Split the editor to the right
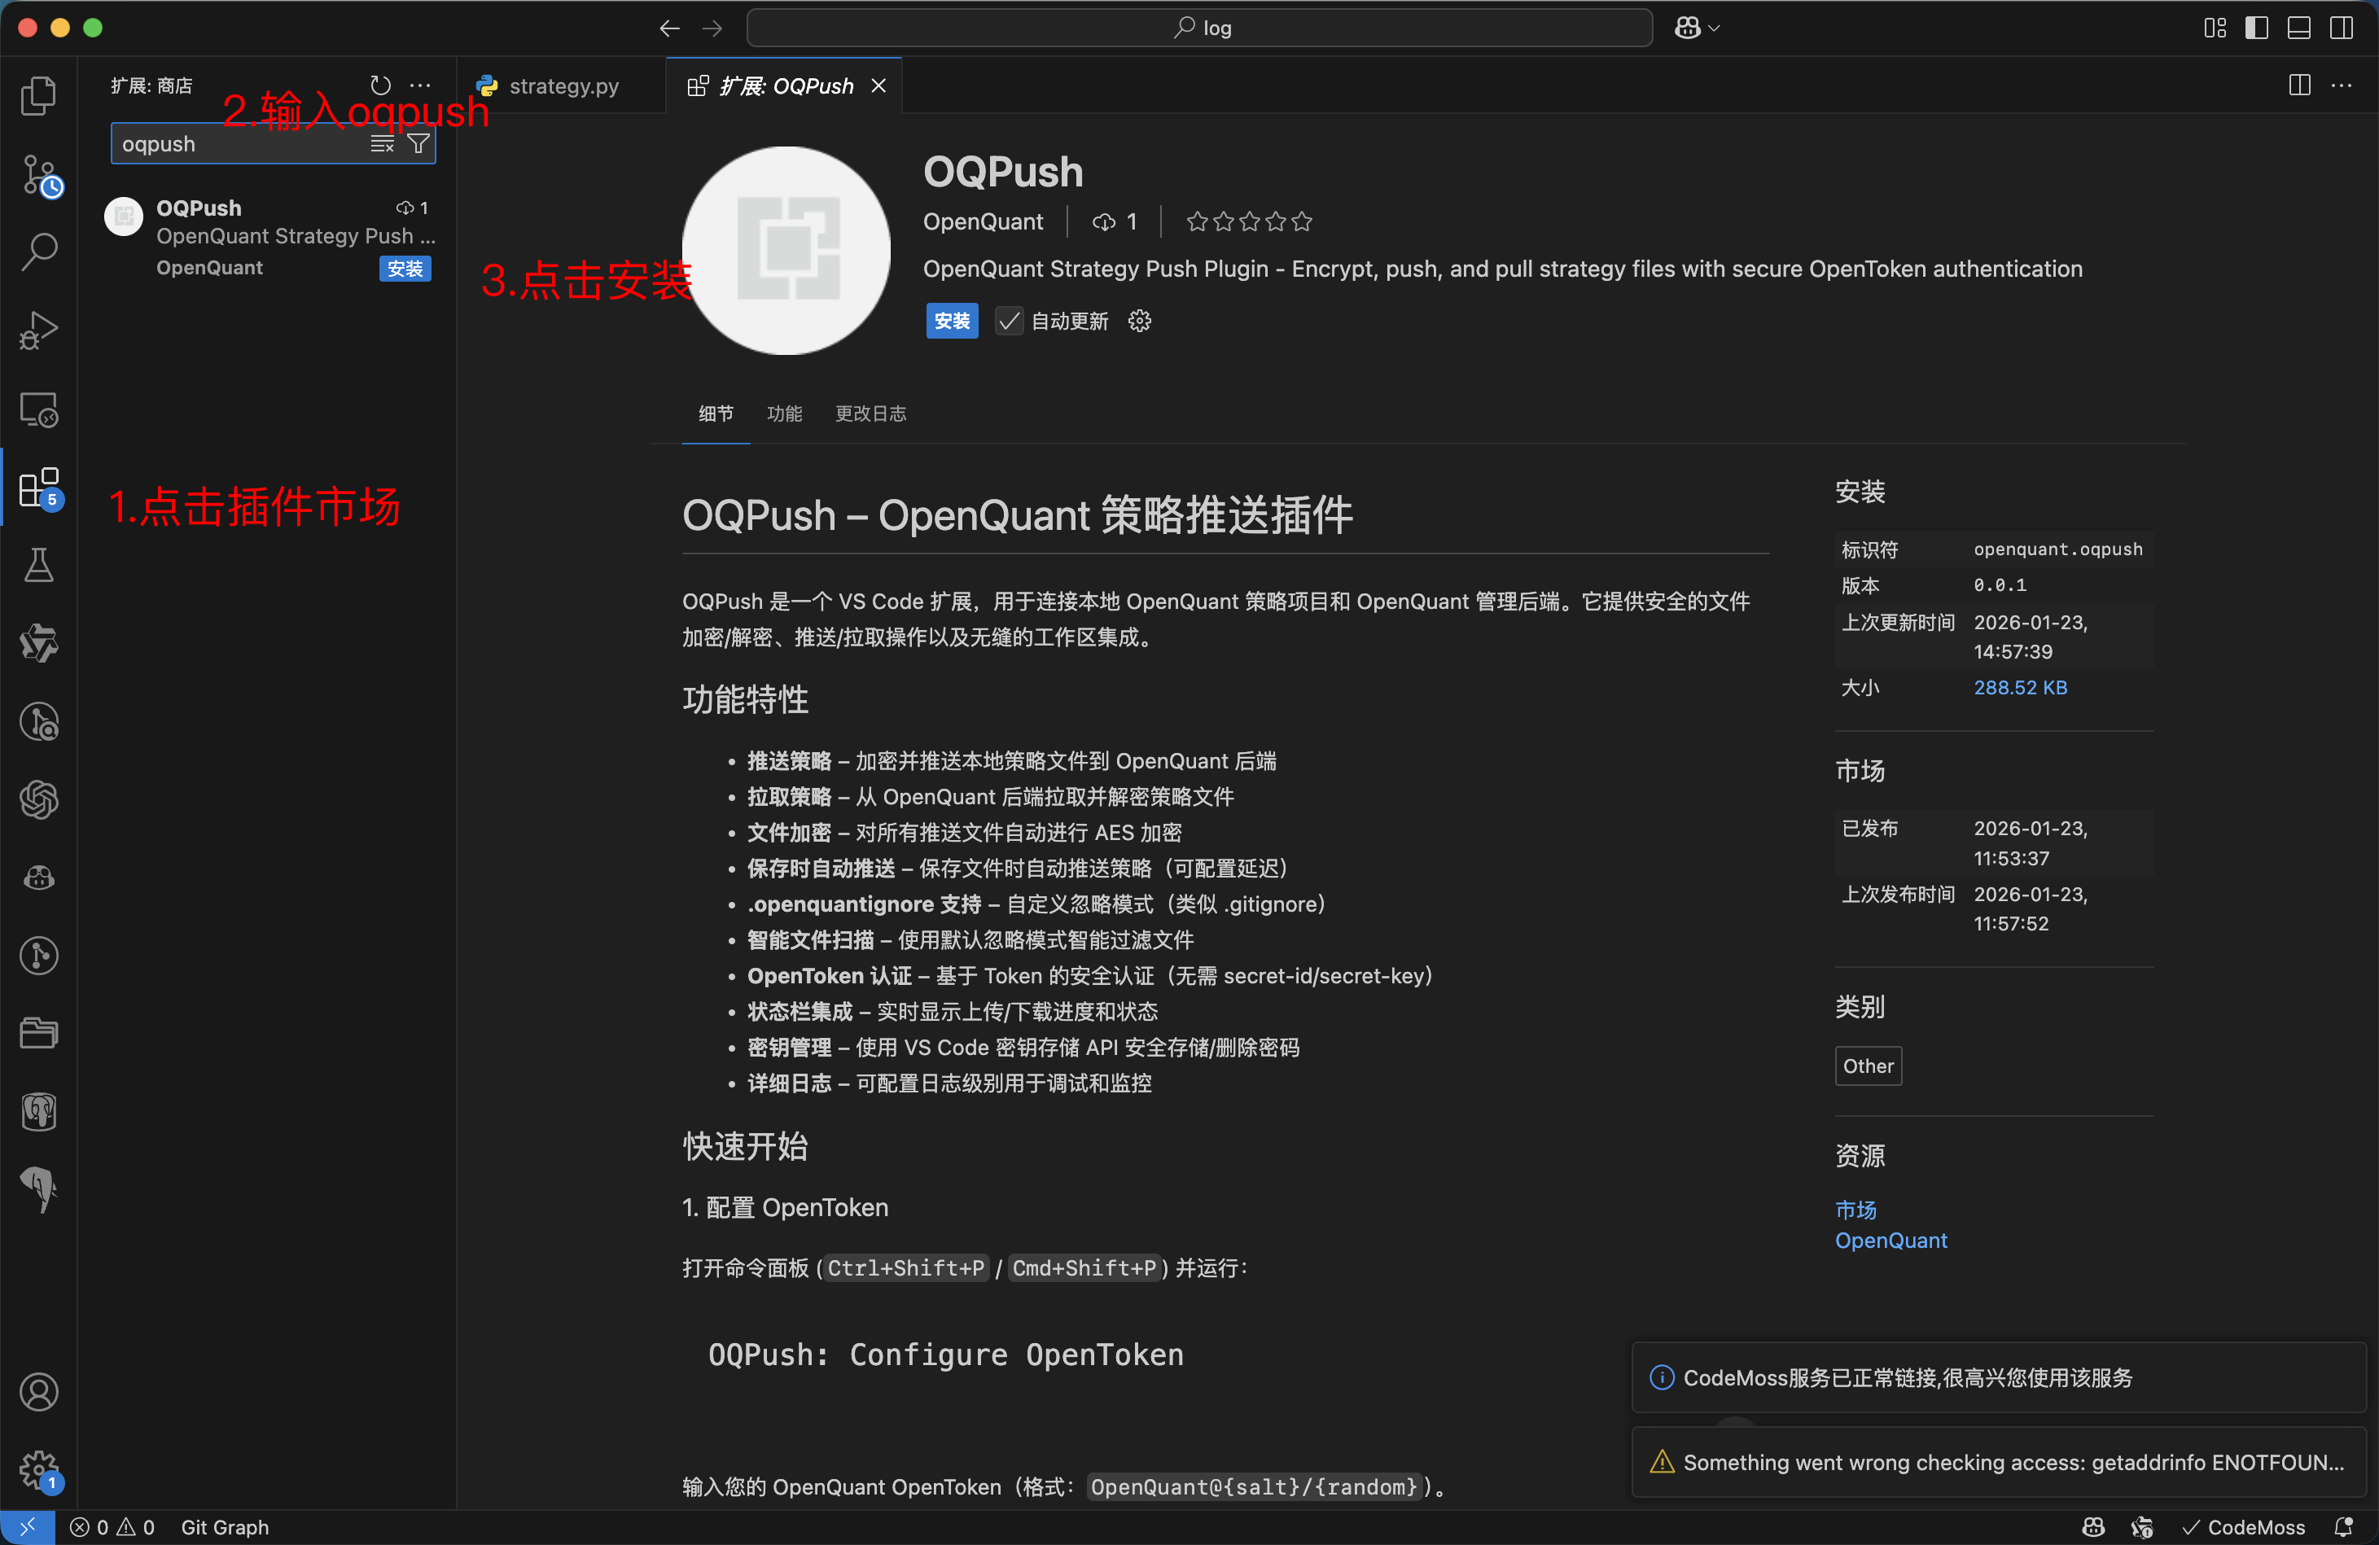Viewport: 2379px width, 1545px height. (2298, 85)
